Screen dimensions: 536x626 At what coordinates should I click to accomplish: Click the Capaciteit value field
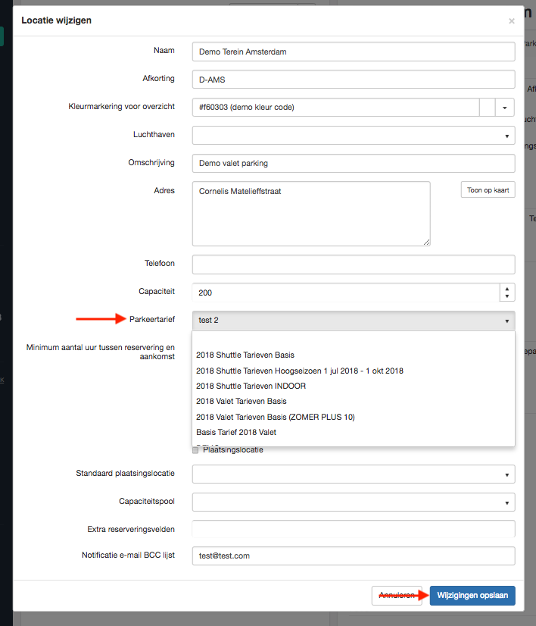point(345,293)
